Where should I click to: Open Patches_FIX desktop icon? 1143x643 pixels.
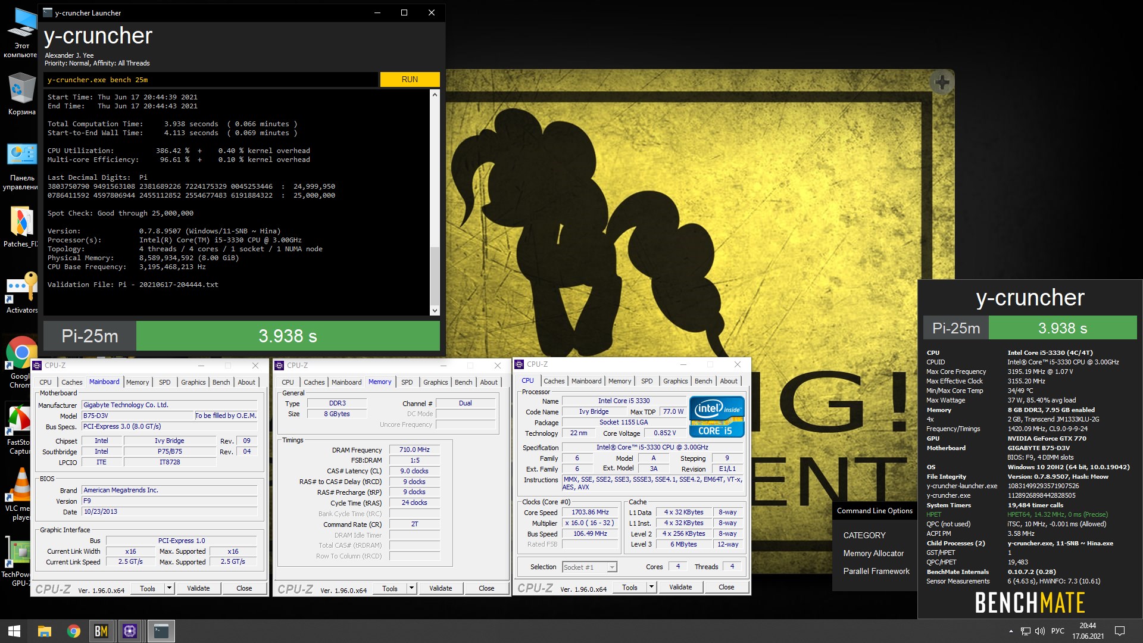point(21,226)
